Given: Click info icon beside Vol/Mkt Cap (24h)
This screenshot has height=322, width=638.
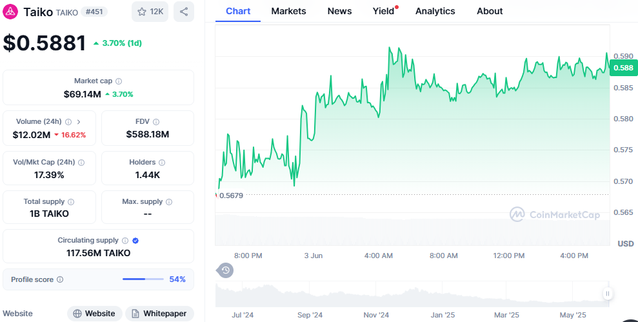Looking at the screenshot, I should tap(81, 163).
